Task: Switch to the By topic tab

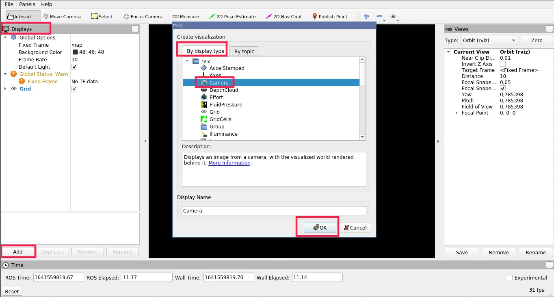Action: coord(244,52)
